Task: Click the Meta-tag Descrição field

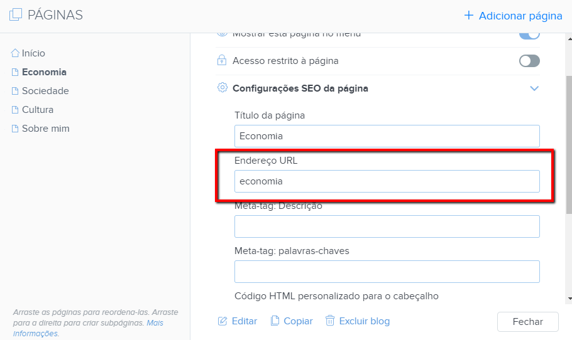Action: (x=387, y=226)
